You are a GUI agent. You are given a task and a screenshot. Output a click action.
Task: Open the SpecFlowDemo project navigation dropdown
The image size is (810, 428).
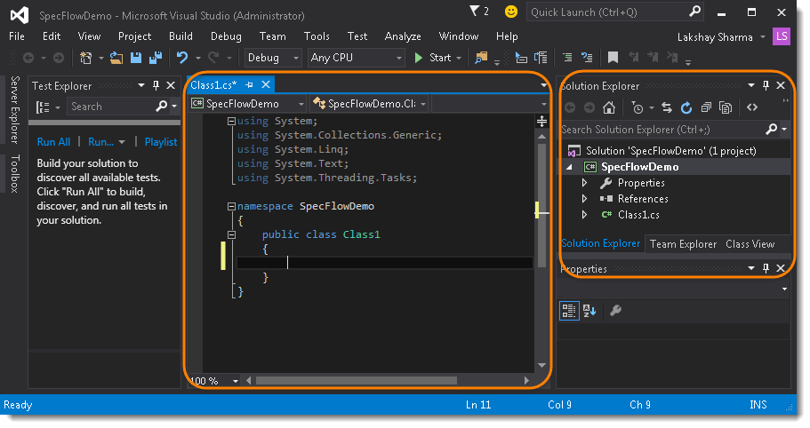[248, 104]
